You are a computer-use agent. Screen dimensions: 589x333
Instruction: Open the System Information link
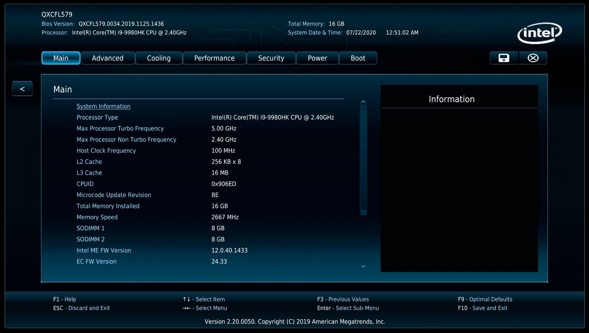point(104,106)
